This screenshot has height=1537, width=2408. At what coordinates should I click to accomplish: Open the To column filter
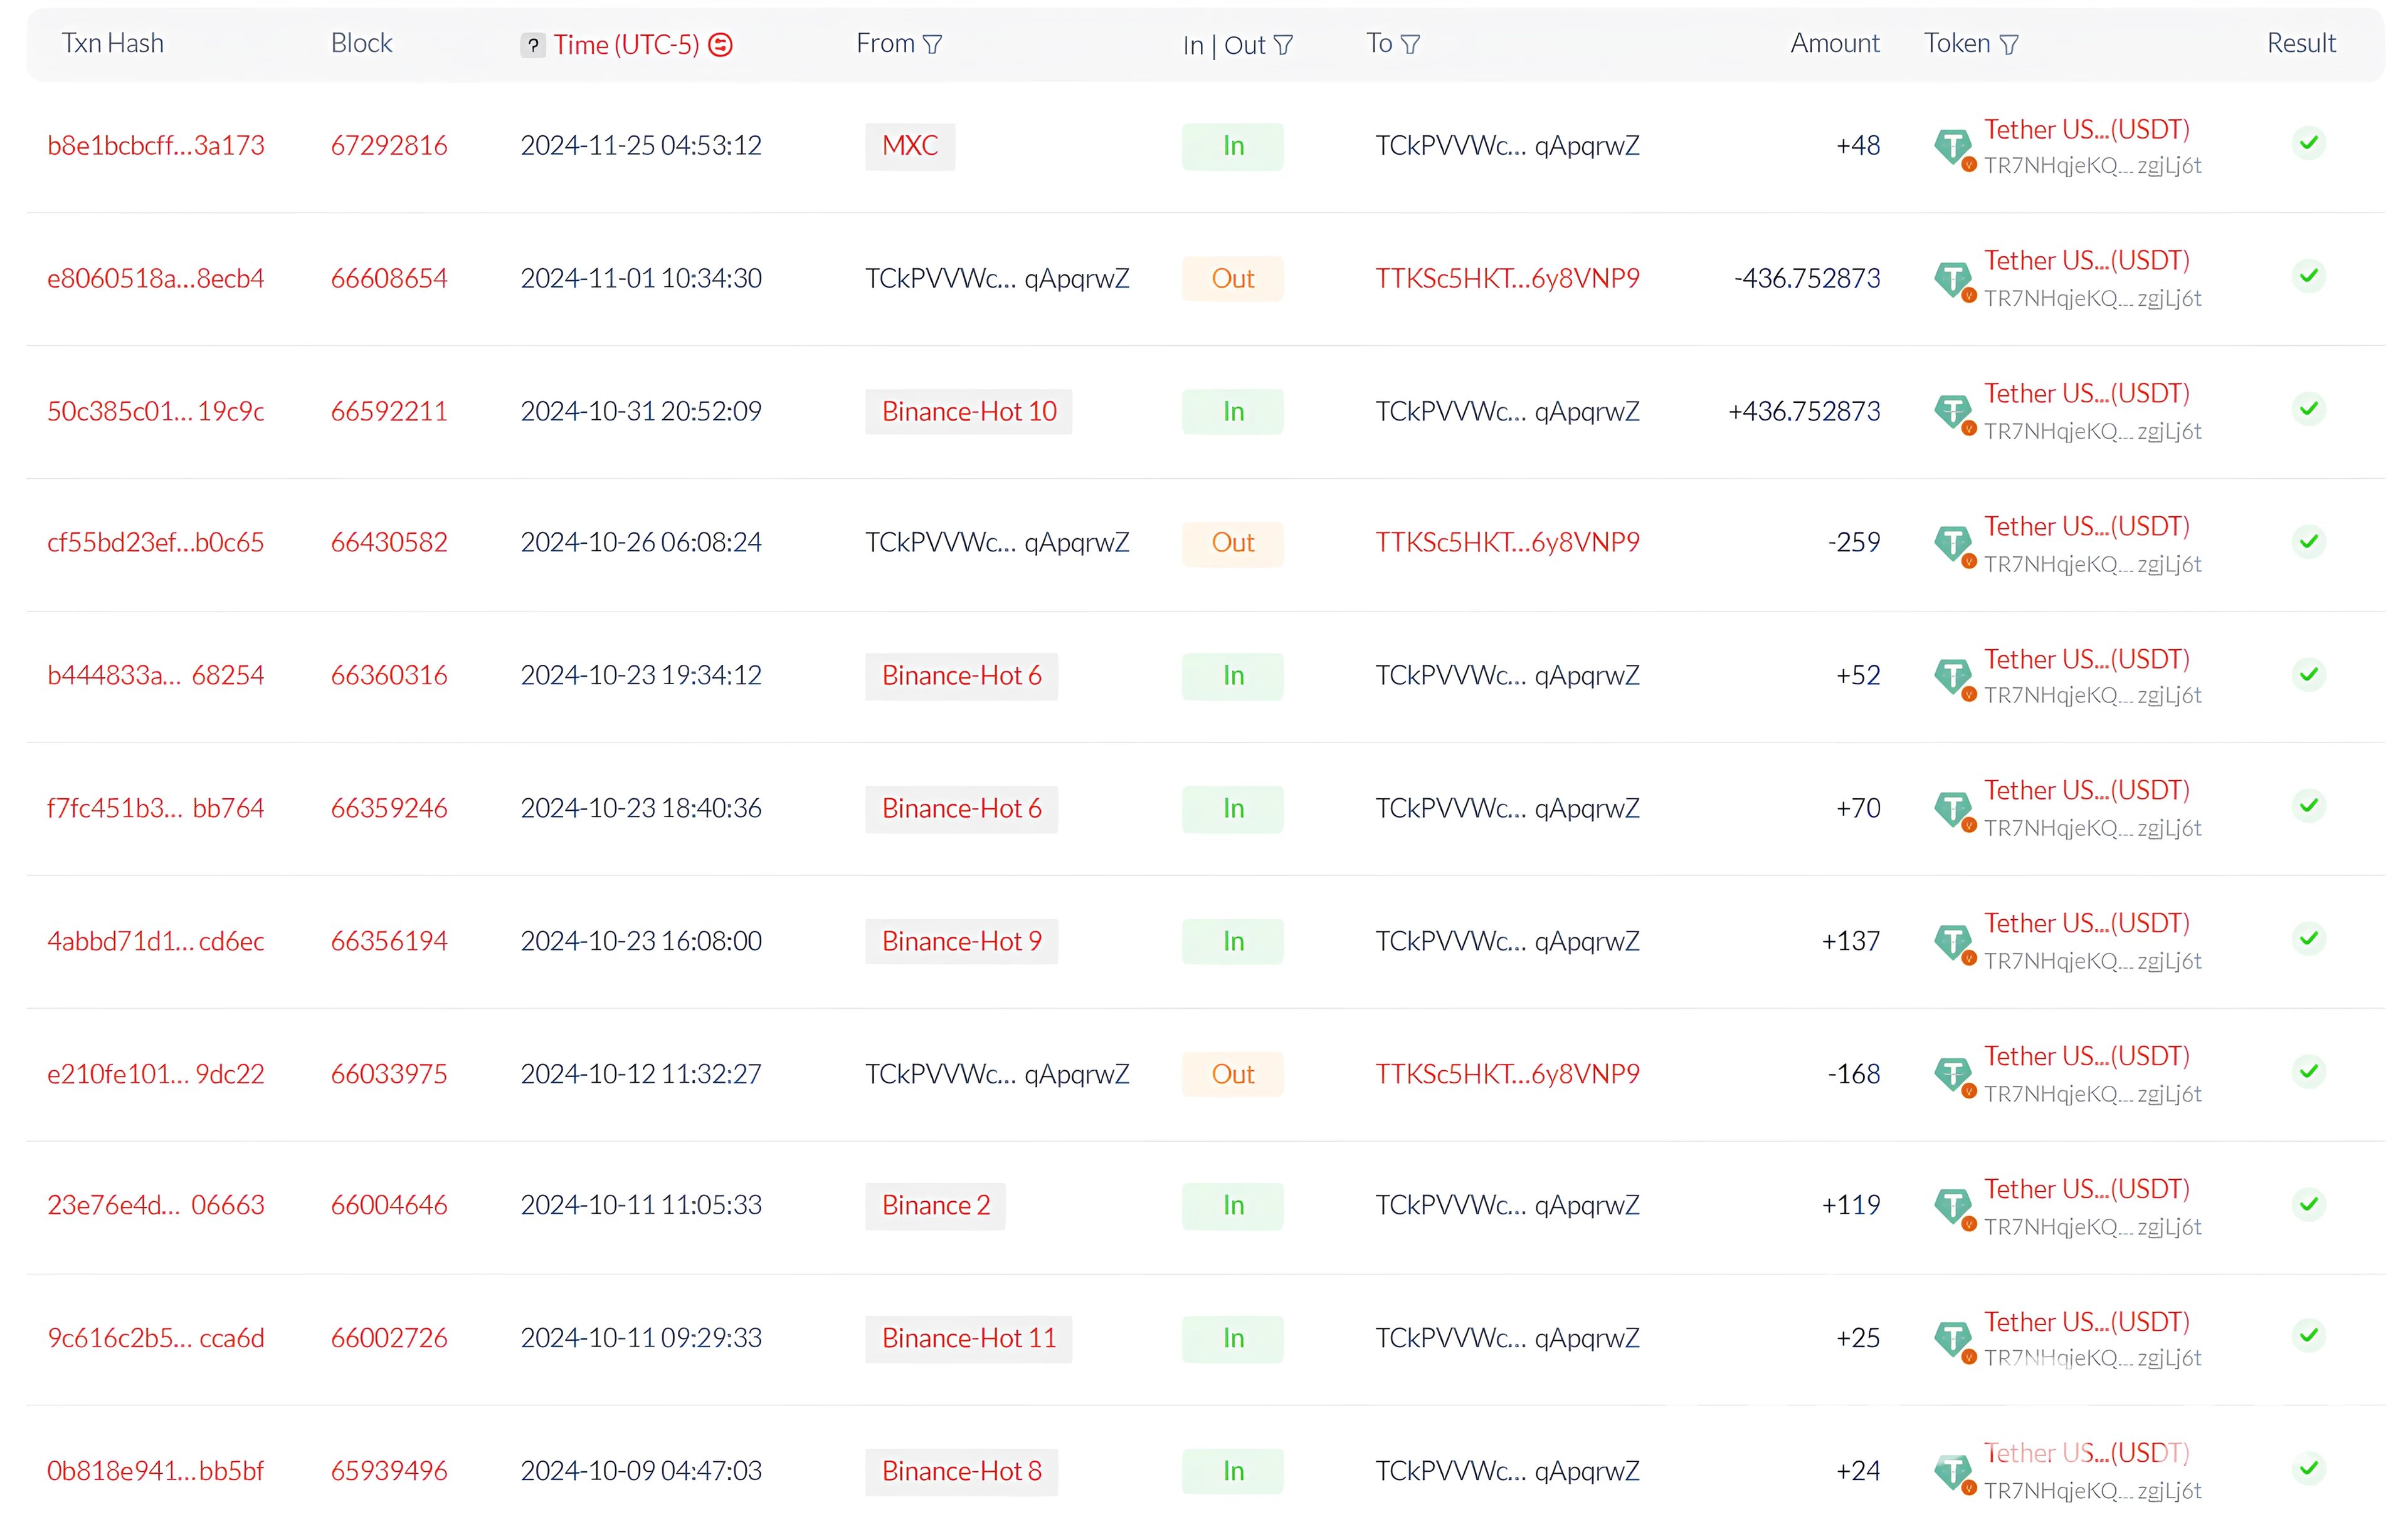1410,45
